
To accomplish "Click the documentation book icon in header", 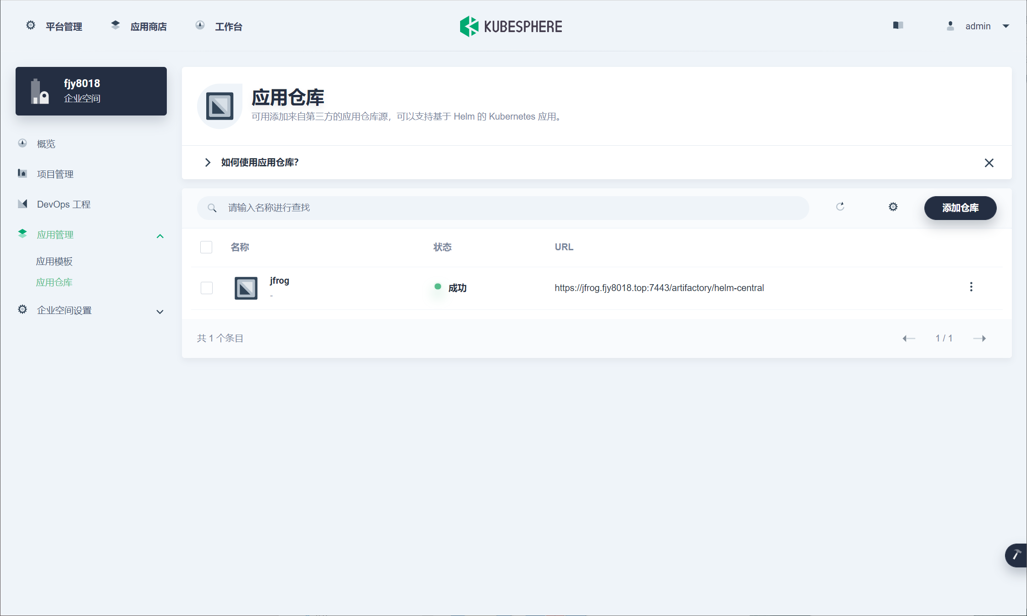I will coord(898,25).
